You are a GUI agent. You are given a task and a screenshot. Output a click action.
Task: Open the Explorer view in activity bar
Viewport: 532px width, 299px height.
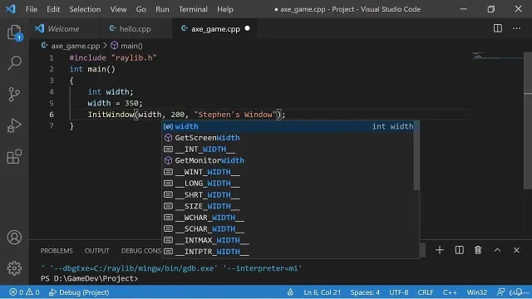[14, 32]
